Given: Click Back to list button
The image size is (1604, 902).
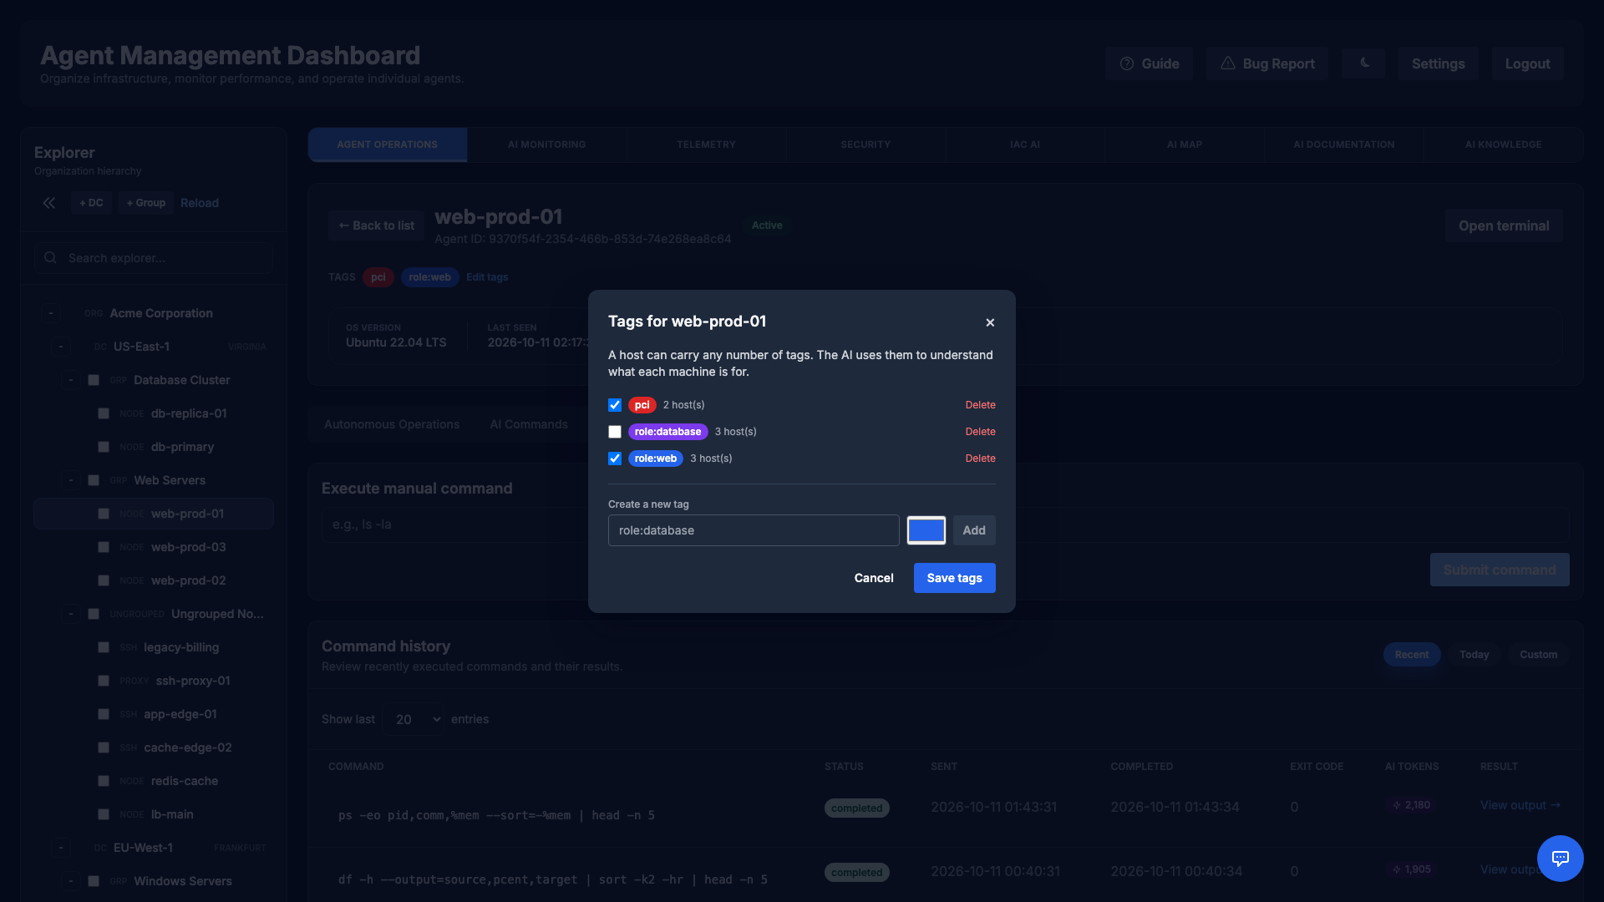Looking at the screenshot, I should tap(376, 225).
